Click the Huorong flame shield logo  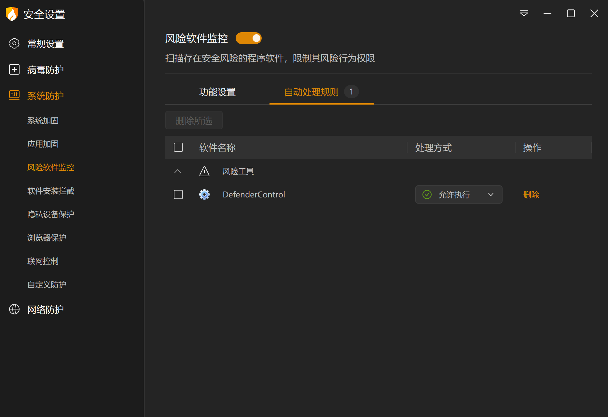pyautogui.click(x=12, y=14)
